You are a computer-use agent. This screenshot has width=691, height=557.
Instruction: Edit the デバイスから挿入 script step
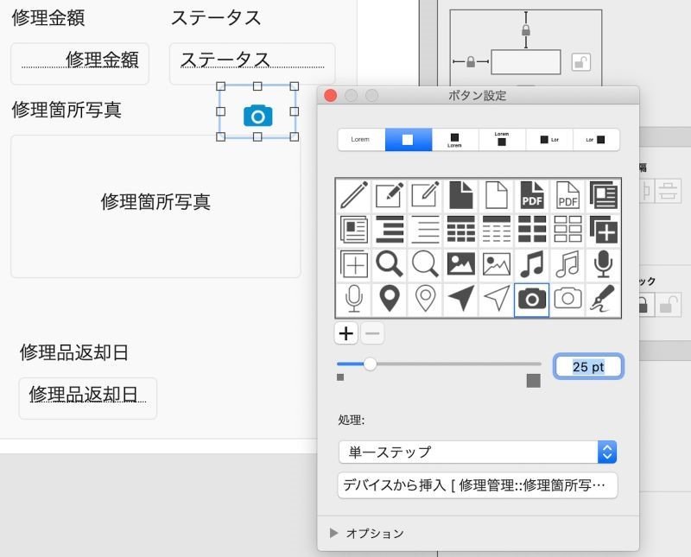click(478, 485)
